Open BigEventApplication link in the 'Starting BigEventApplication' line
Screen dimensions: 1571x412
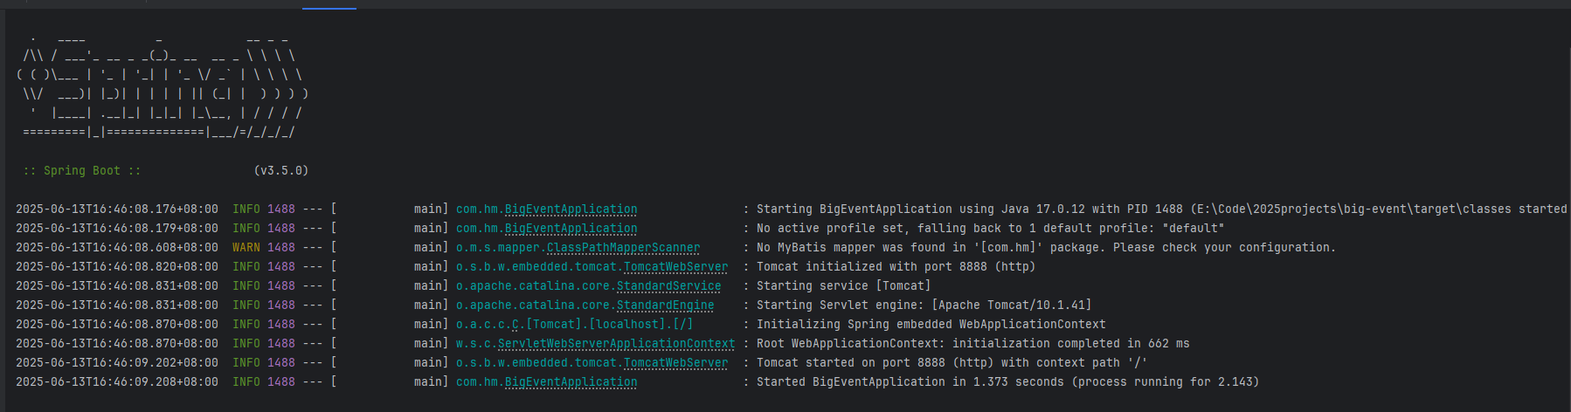571,209
